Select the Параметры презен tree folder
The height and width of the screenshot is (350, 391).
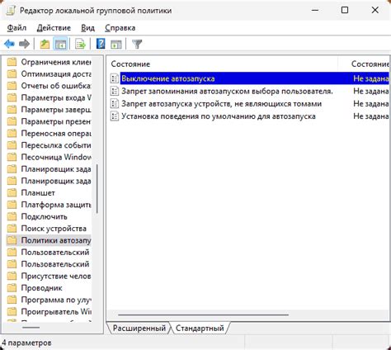56,121
